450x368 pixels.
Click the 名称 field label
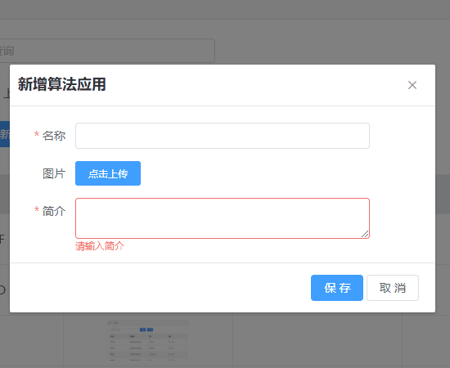pos(54,136)
